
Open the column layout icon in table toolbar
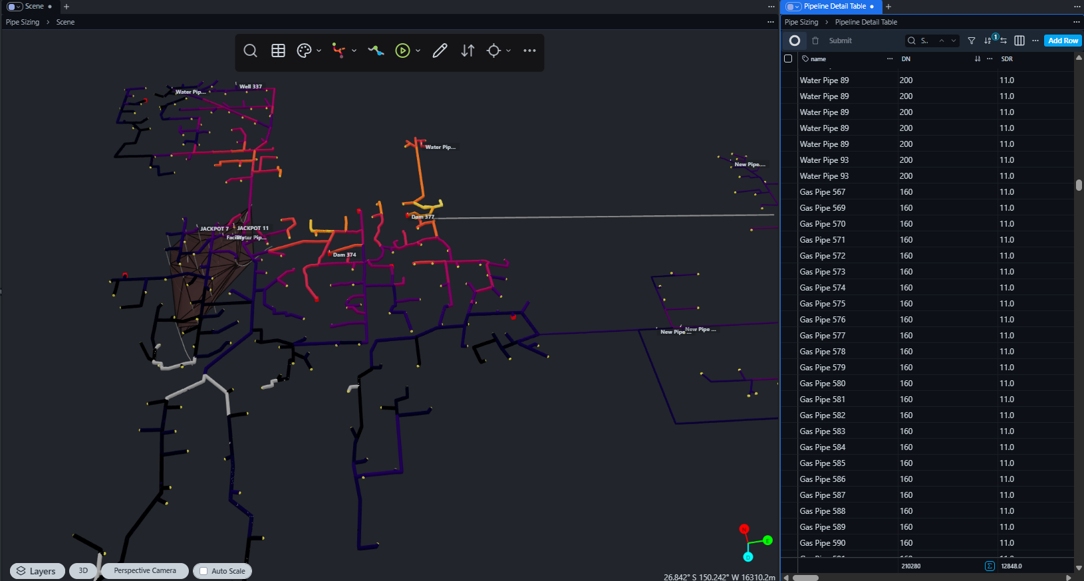point(1019,41)
